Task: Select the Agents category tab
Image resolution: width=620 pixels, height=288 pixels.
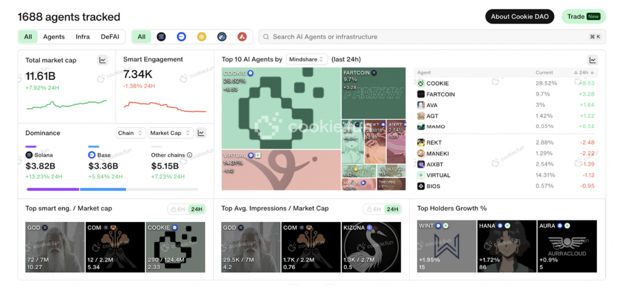Action: point(54,37)
